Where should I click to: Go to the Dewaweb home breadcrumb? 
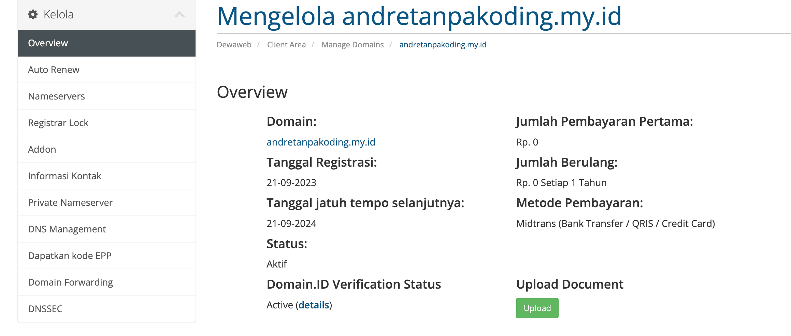234,44
